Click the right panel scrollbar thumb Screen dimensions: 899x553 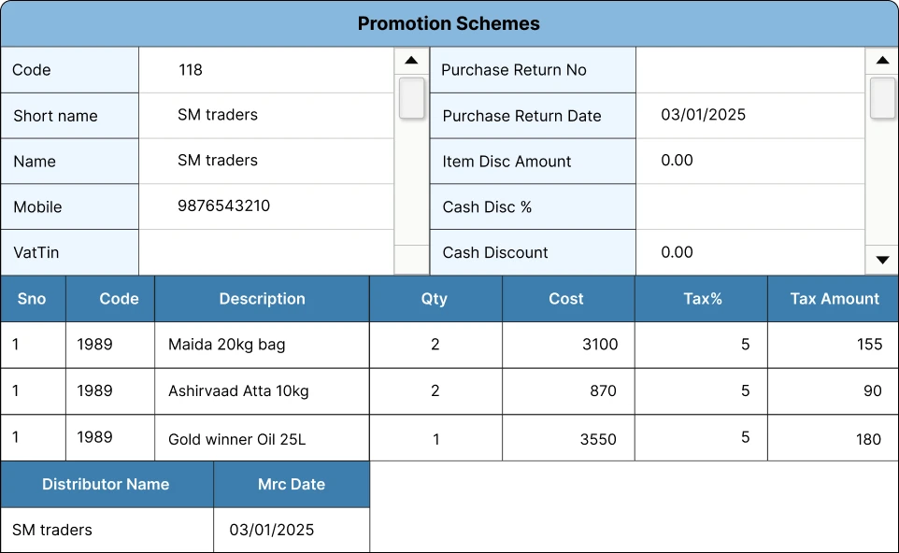(x=882, y=98)
